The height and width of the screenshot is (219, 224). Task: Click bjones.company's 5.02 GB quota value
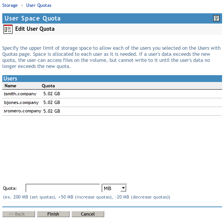tap(52, 102)
